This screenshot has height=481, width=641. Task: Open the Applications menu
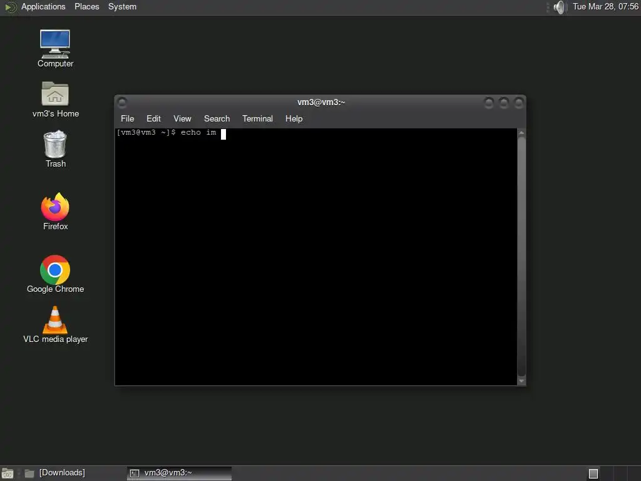coord(43,7)
